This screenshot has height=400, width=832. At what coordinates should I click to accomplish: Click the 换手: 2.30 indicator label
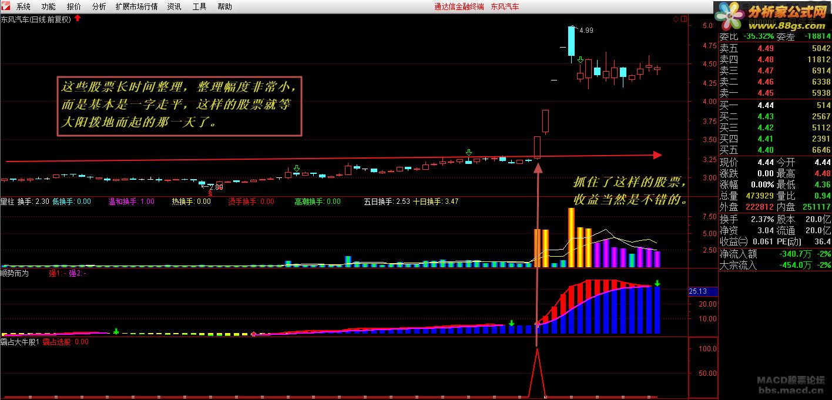(x=33, y=201)
